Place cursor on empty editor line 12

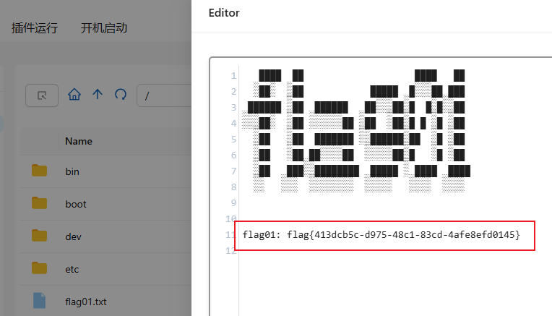tap(361, 251)
